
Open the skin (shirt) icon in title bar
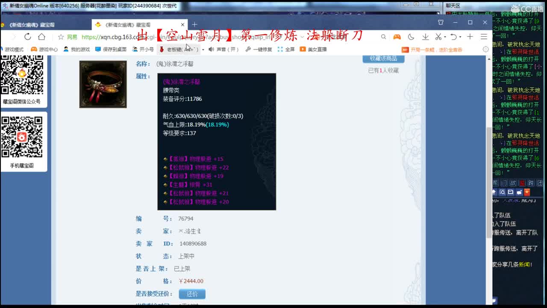[441, 22]
